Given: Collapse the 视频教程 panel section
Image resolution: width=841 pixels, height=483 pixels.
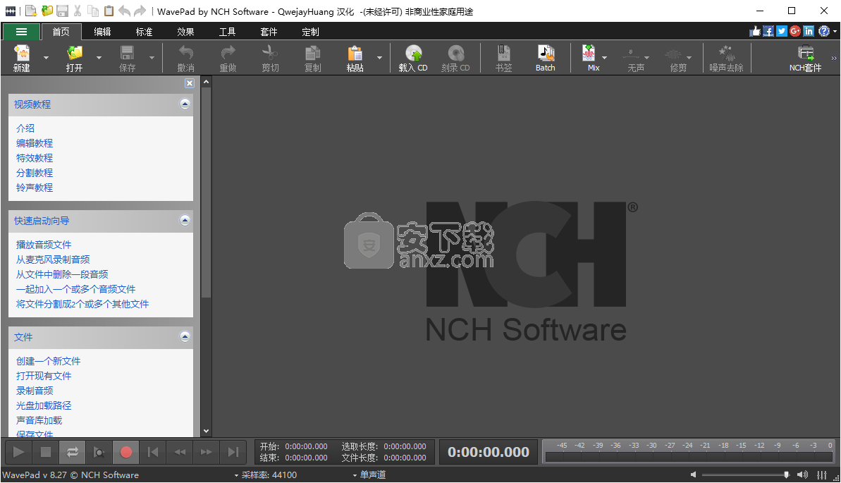Looking at the screenshot, I should 185,104.
